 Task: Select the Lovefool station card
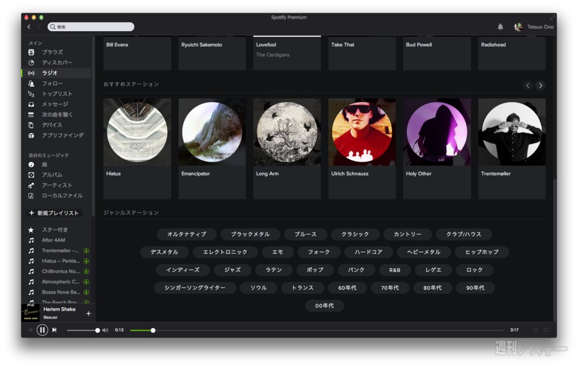pos(287,53)
